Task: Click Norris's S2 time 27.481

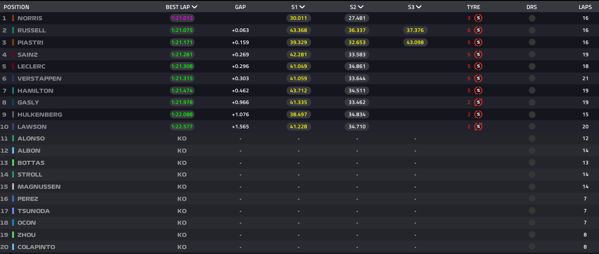Action: point(357,18)
